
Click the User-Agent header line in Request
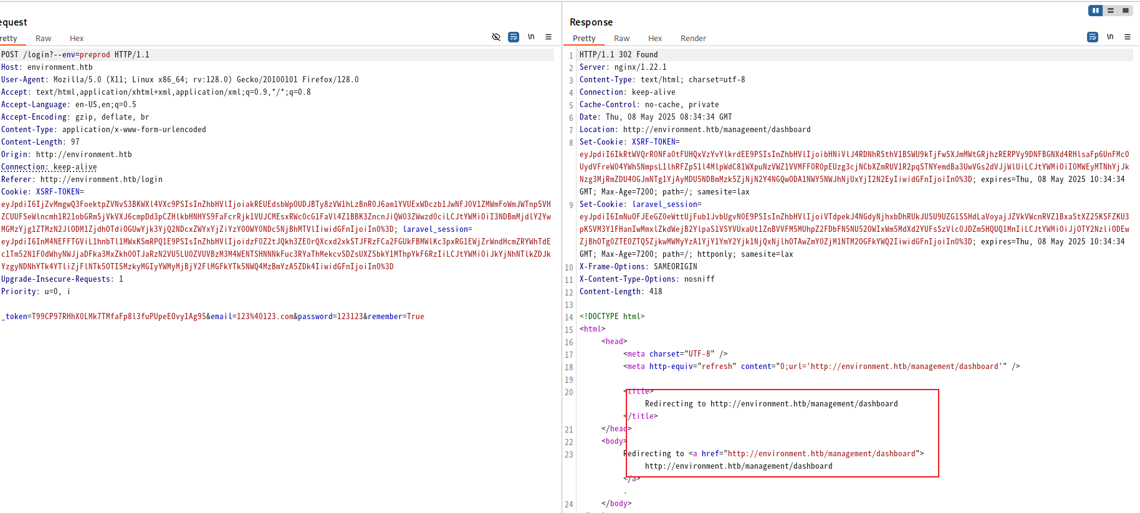coord(180,80)
